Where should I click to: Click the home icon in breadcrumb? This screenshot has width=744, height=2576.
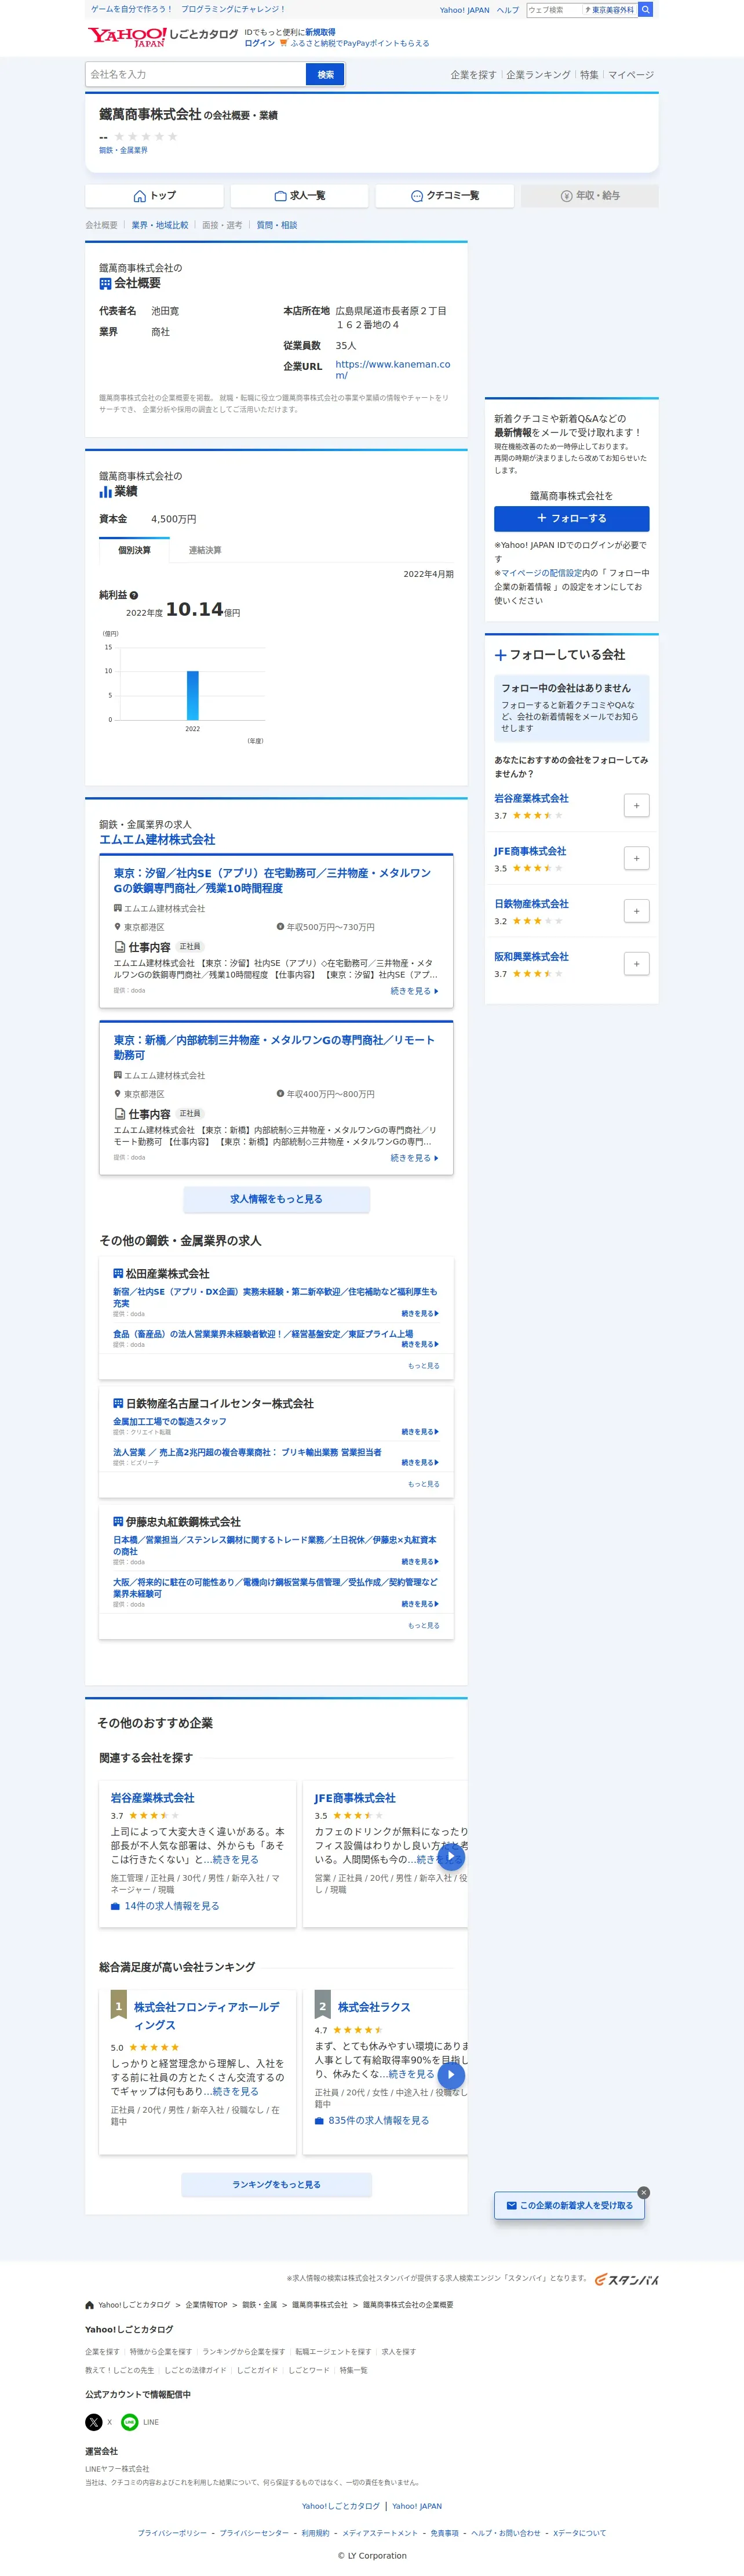[x=90, y=2305]
